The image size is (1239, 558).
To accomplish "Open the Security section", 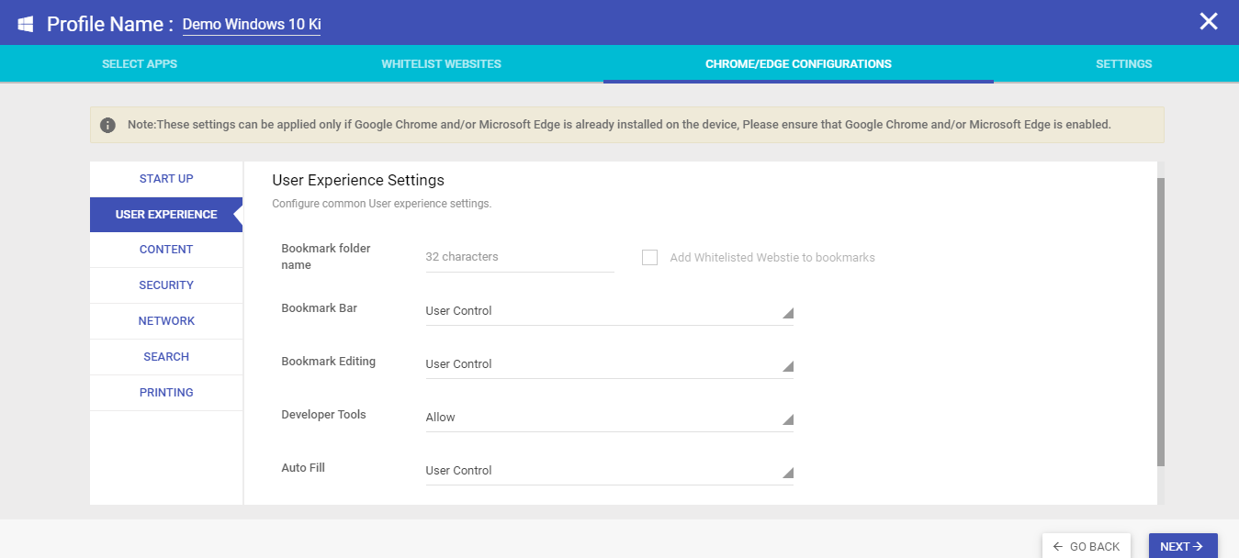I will click(166, 285).
